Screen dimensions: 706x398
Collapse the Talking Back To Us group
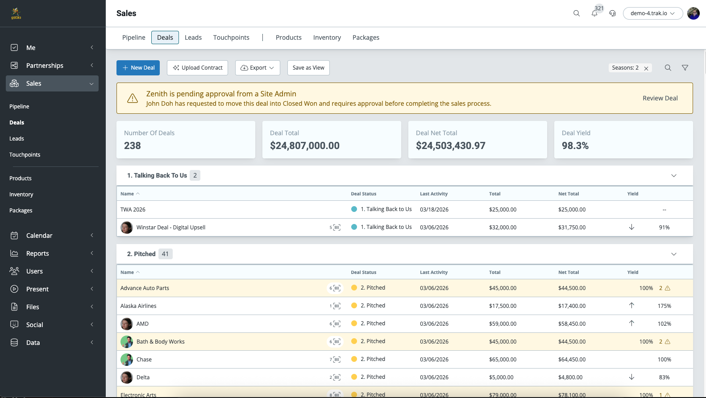tap(674, 176)
